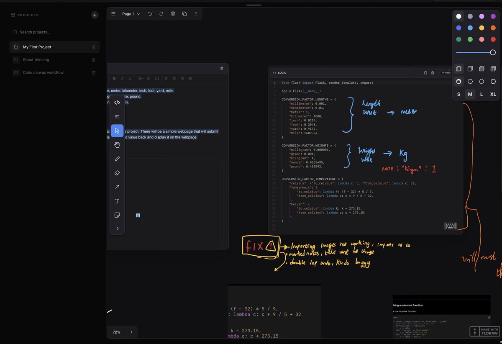Set fill style to pattern
The width and height of the screenshot is (502, 344).
click(x=493, y=69)
